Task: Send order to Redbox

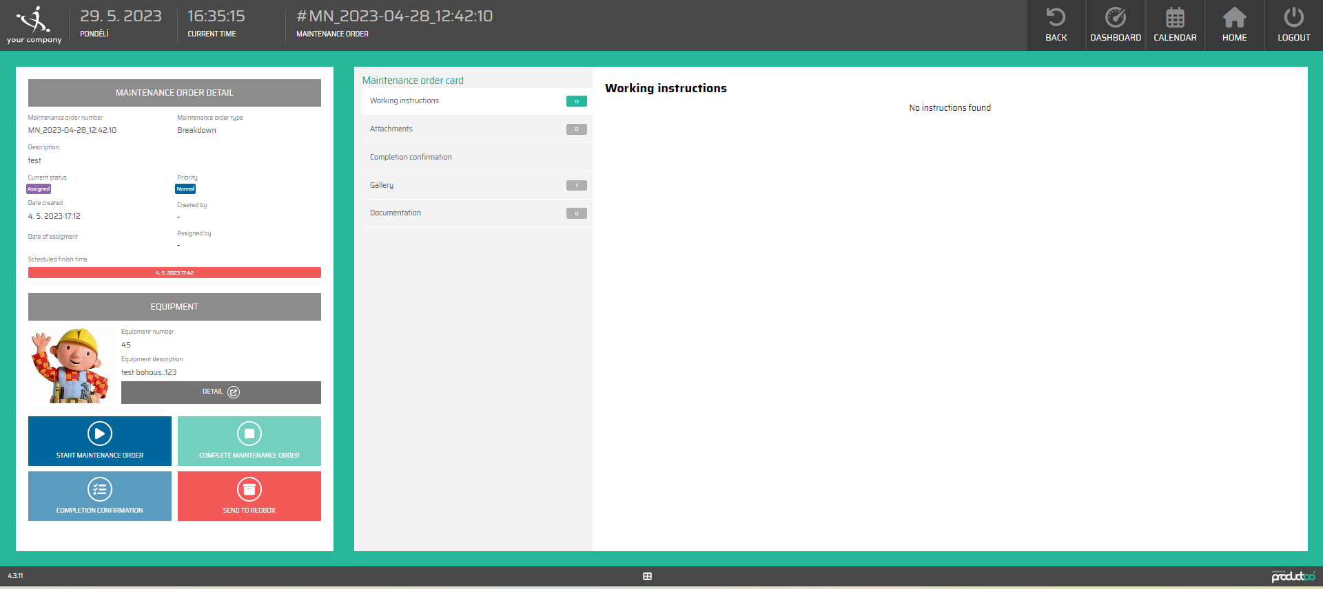Action: click(249, 496)
